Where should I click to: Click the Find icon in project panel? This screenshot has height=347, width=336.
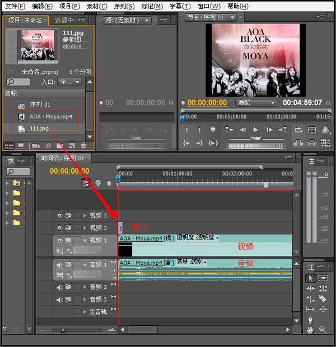pos(48,146)
